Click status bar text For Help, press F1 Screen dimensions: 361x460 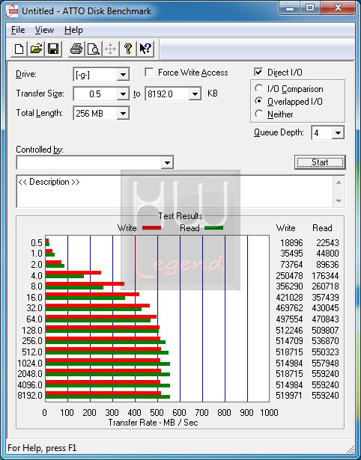coord(42,448)
